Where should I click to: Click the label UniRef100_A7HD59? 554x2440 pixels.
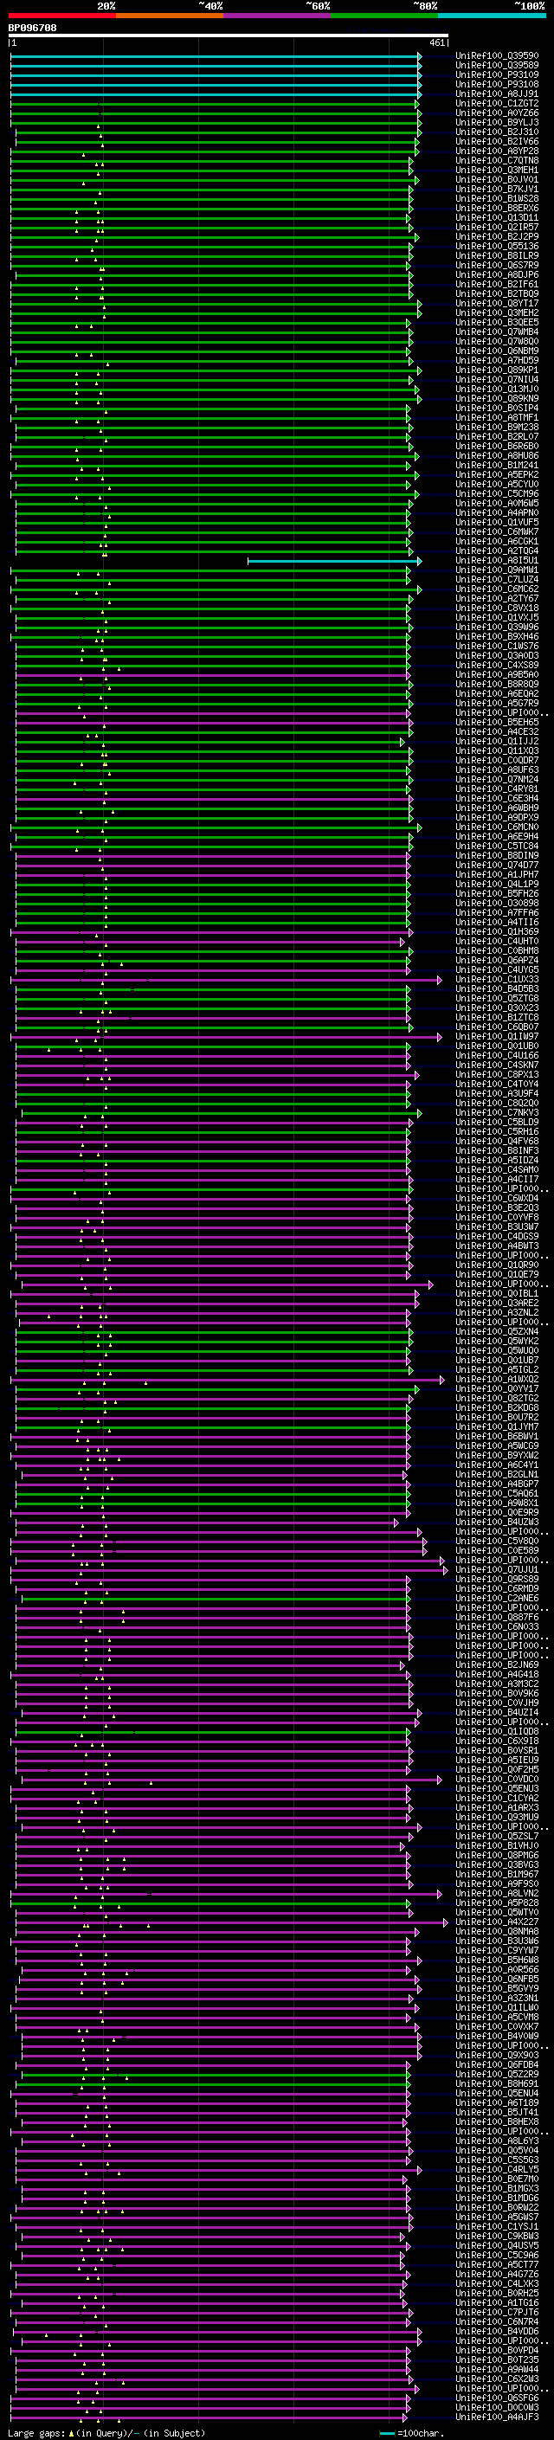[x=497, y=360]
